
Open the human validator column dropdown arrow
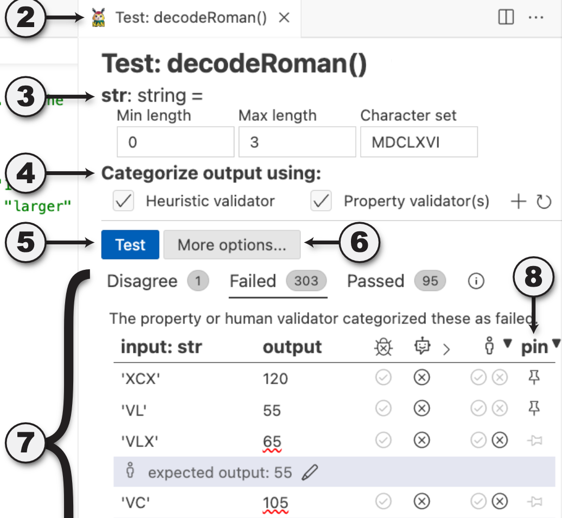click(x=507, y=343)
